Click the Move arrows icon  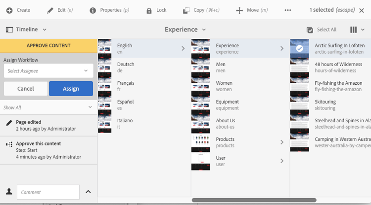tap(239, 10)
